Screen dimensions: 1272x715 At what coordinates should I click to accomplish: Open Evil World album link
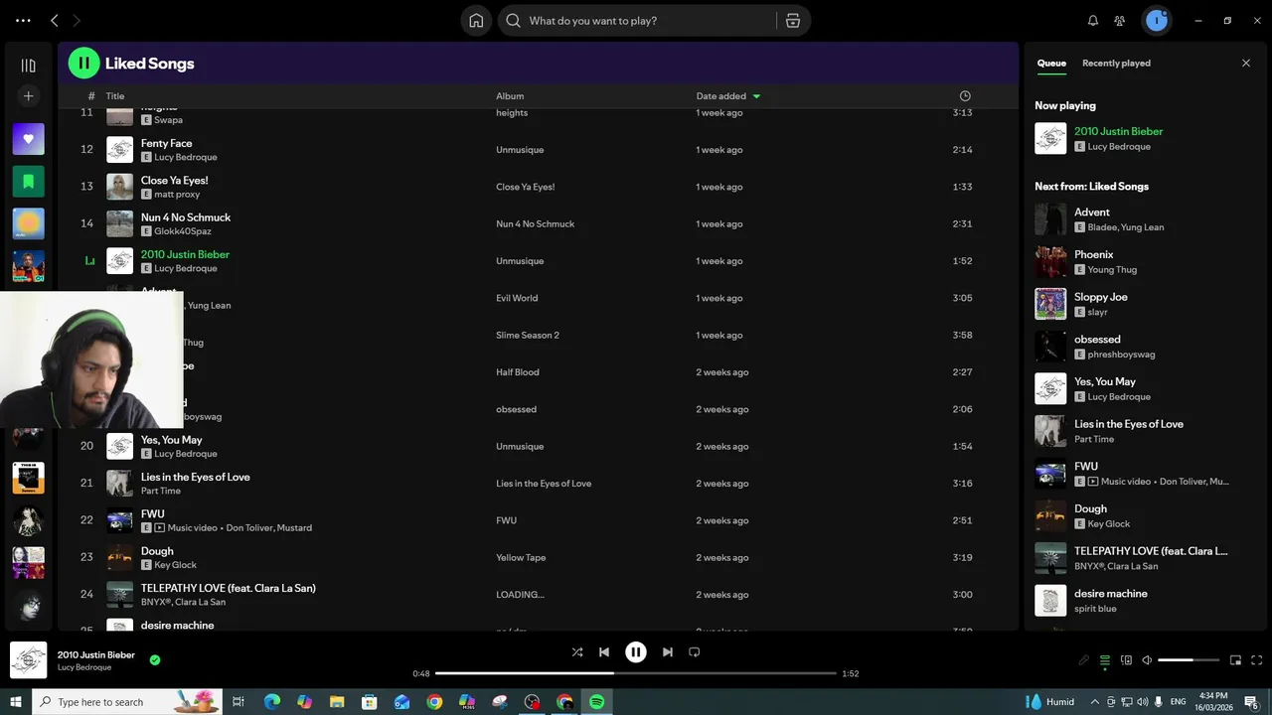(517, 298)
